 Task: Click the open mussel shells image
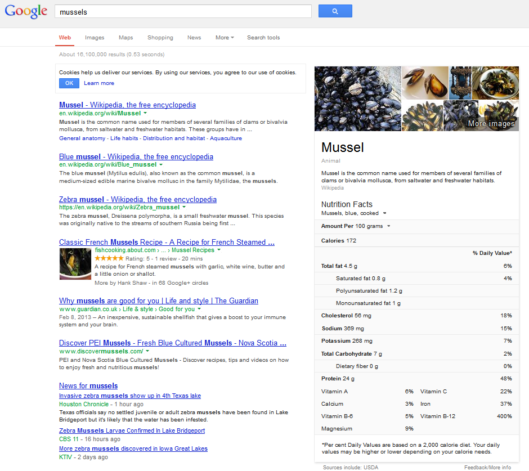425,83
